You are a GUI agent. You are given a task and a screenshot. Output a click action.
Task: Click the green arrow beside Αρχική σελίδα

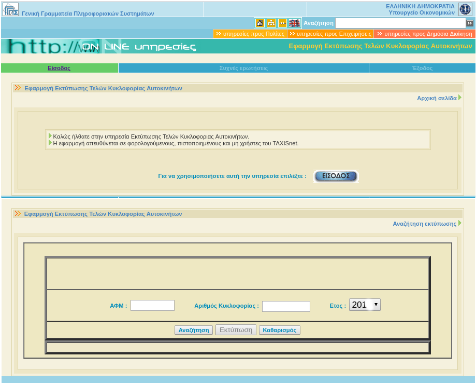tap(460, 98)
